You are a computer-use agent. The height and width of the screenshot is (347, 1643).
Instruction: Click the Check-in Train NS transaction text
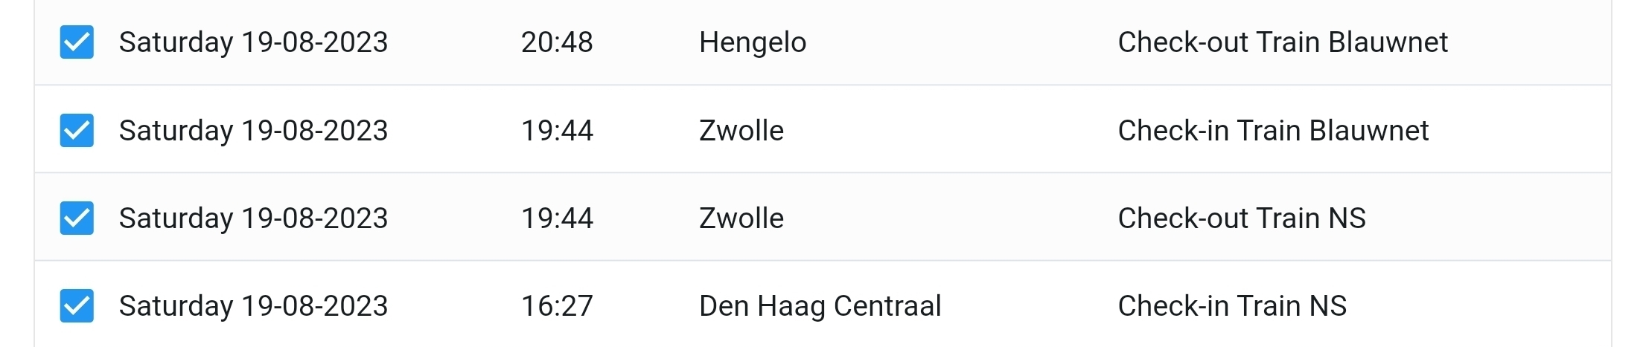coord(1232,306)
